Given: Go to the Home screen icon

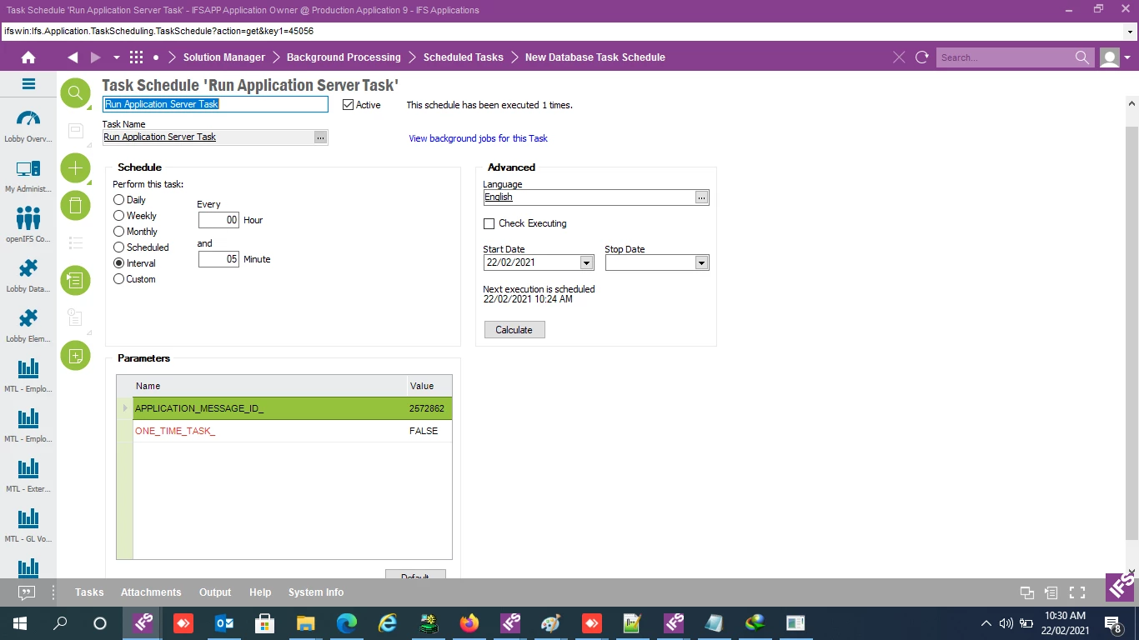Looking at the screenshot, I should (x=28, y=57).
